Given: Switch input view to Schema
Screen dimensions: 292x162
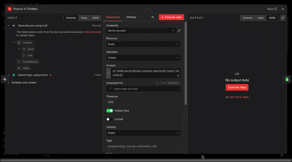Looking at the screenshot, I should coord(71,18).
